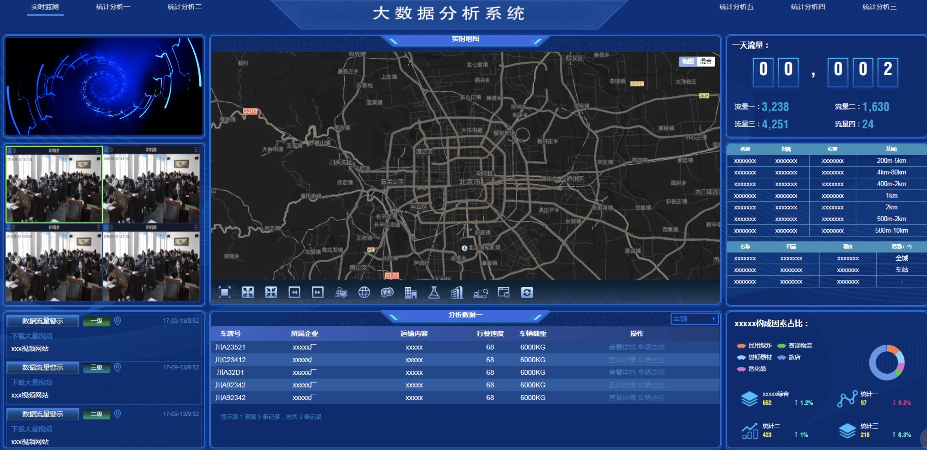Click the refresh icon in map toolbar
Screen dimensions: 927x450
pos(527,292)
